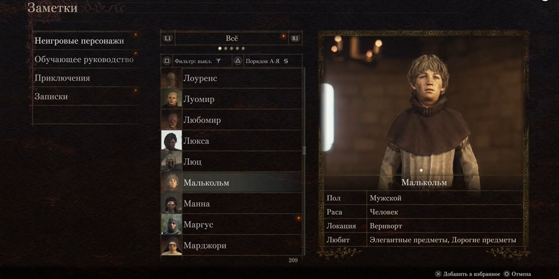Viewport: 559px width, 279px height.
Task: Click the sort arrows icon beside Порядок А-Я
Action: (286, 61)
